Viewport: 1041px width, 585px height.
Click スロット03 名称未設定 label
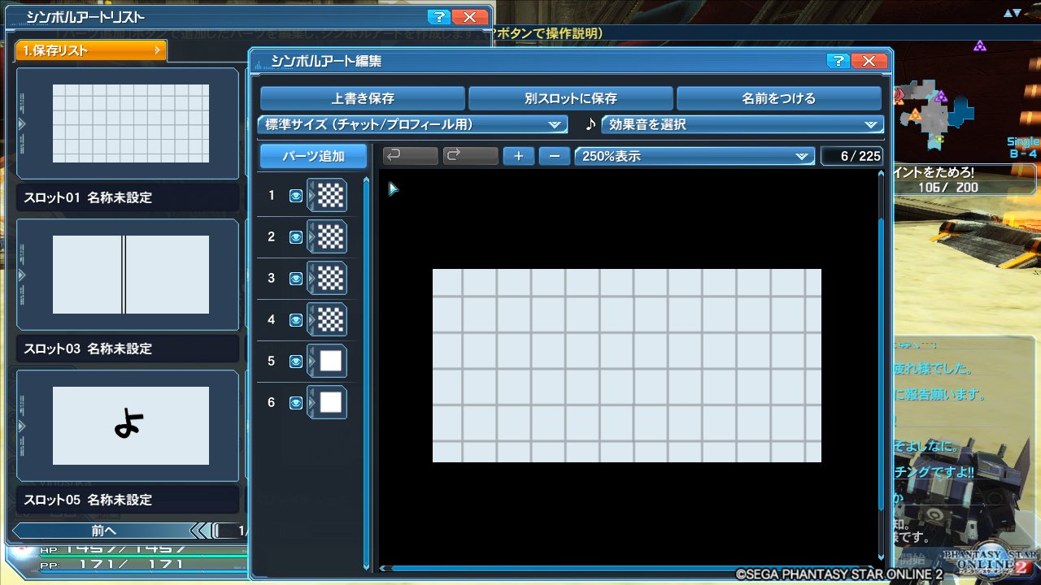coord(87,349)
